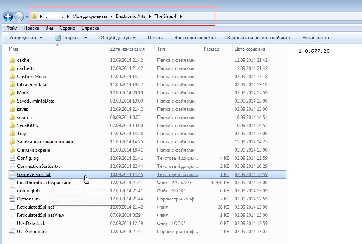Select the cache folder icon
362x244 pixels.
coord(12,60)
